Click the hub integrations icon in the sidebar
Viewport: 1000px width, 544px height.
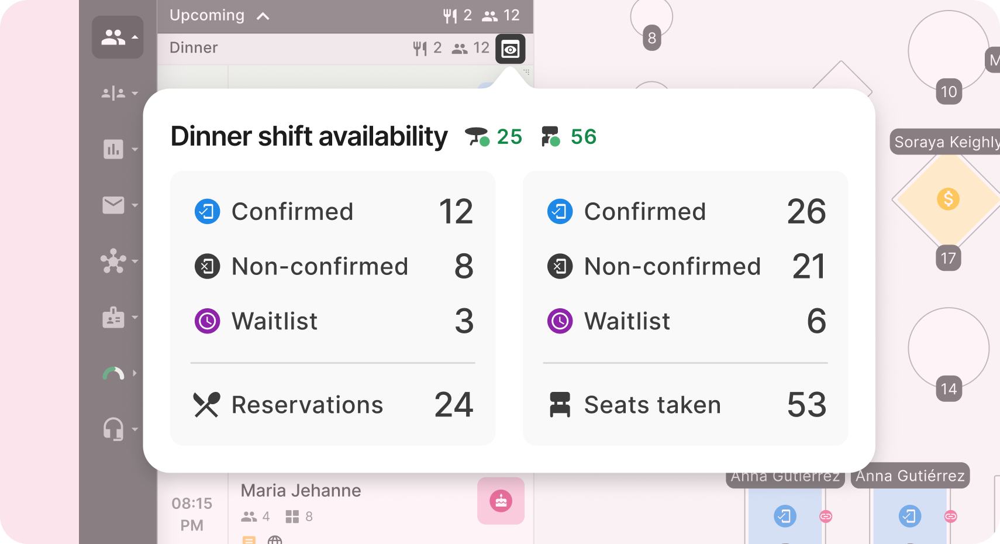(115, 261)
